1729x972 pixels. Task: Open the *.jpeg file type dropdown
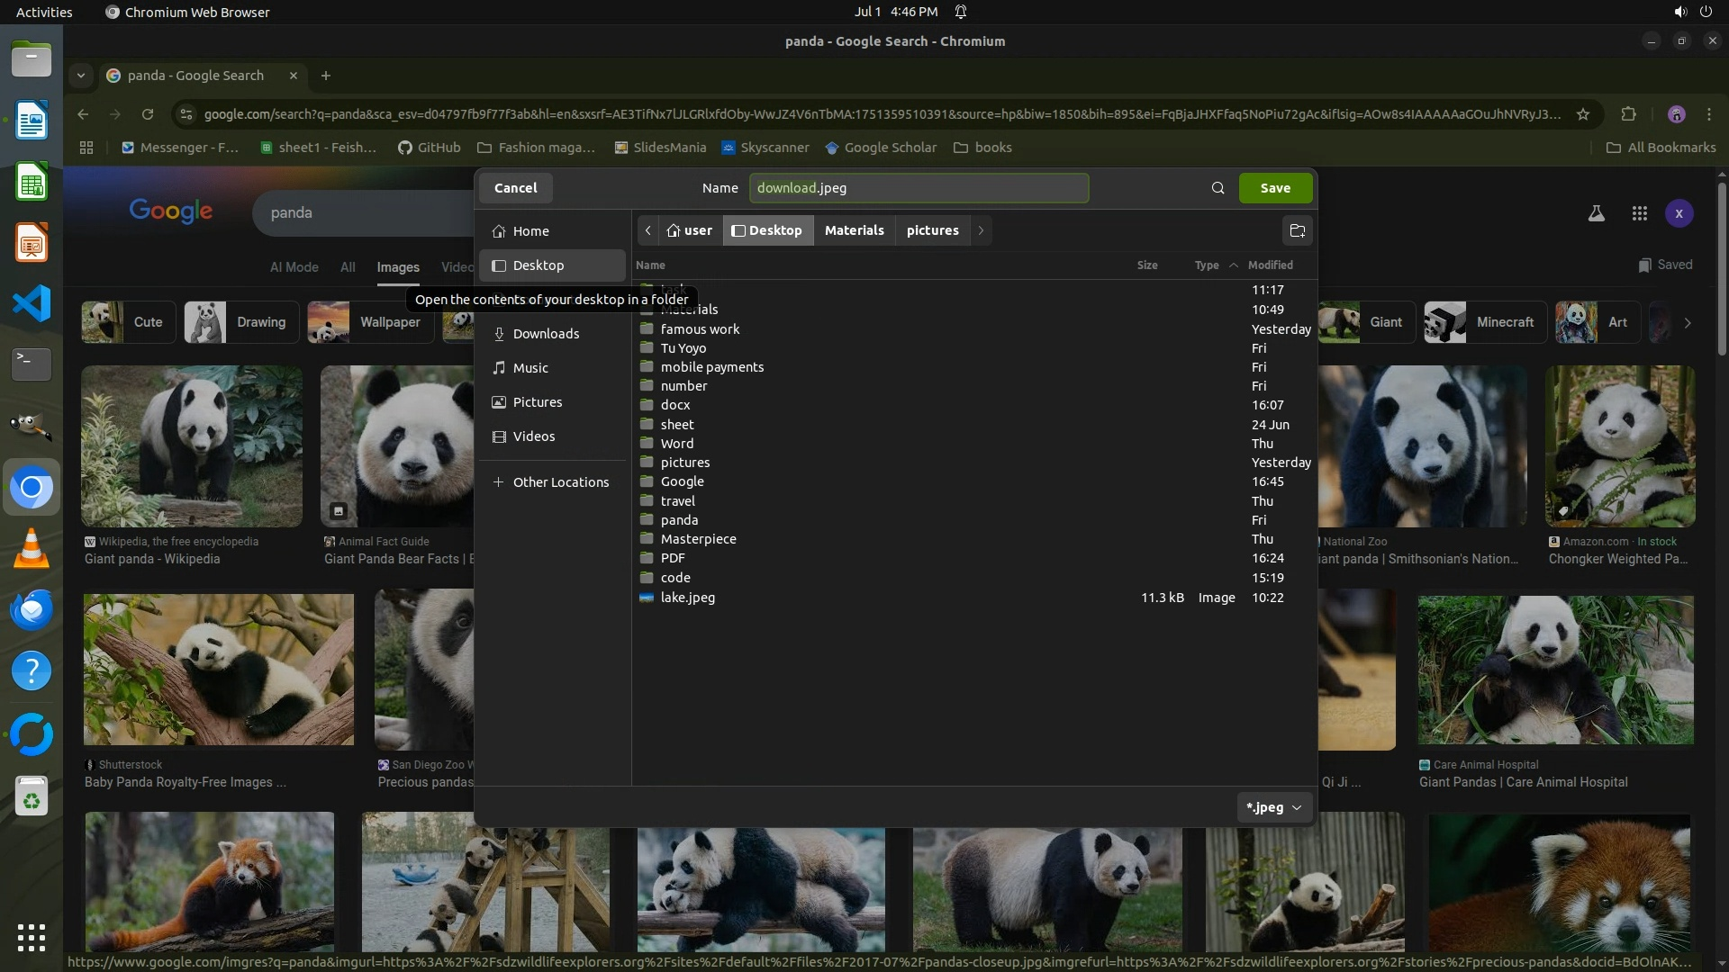1273,807
